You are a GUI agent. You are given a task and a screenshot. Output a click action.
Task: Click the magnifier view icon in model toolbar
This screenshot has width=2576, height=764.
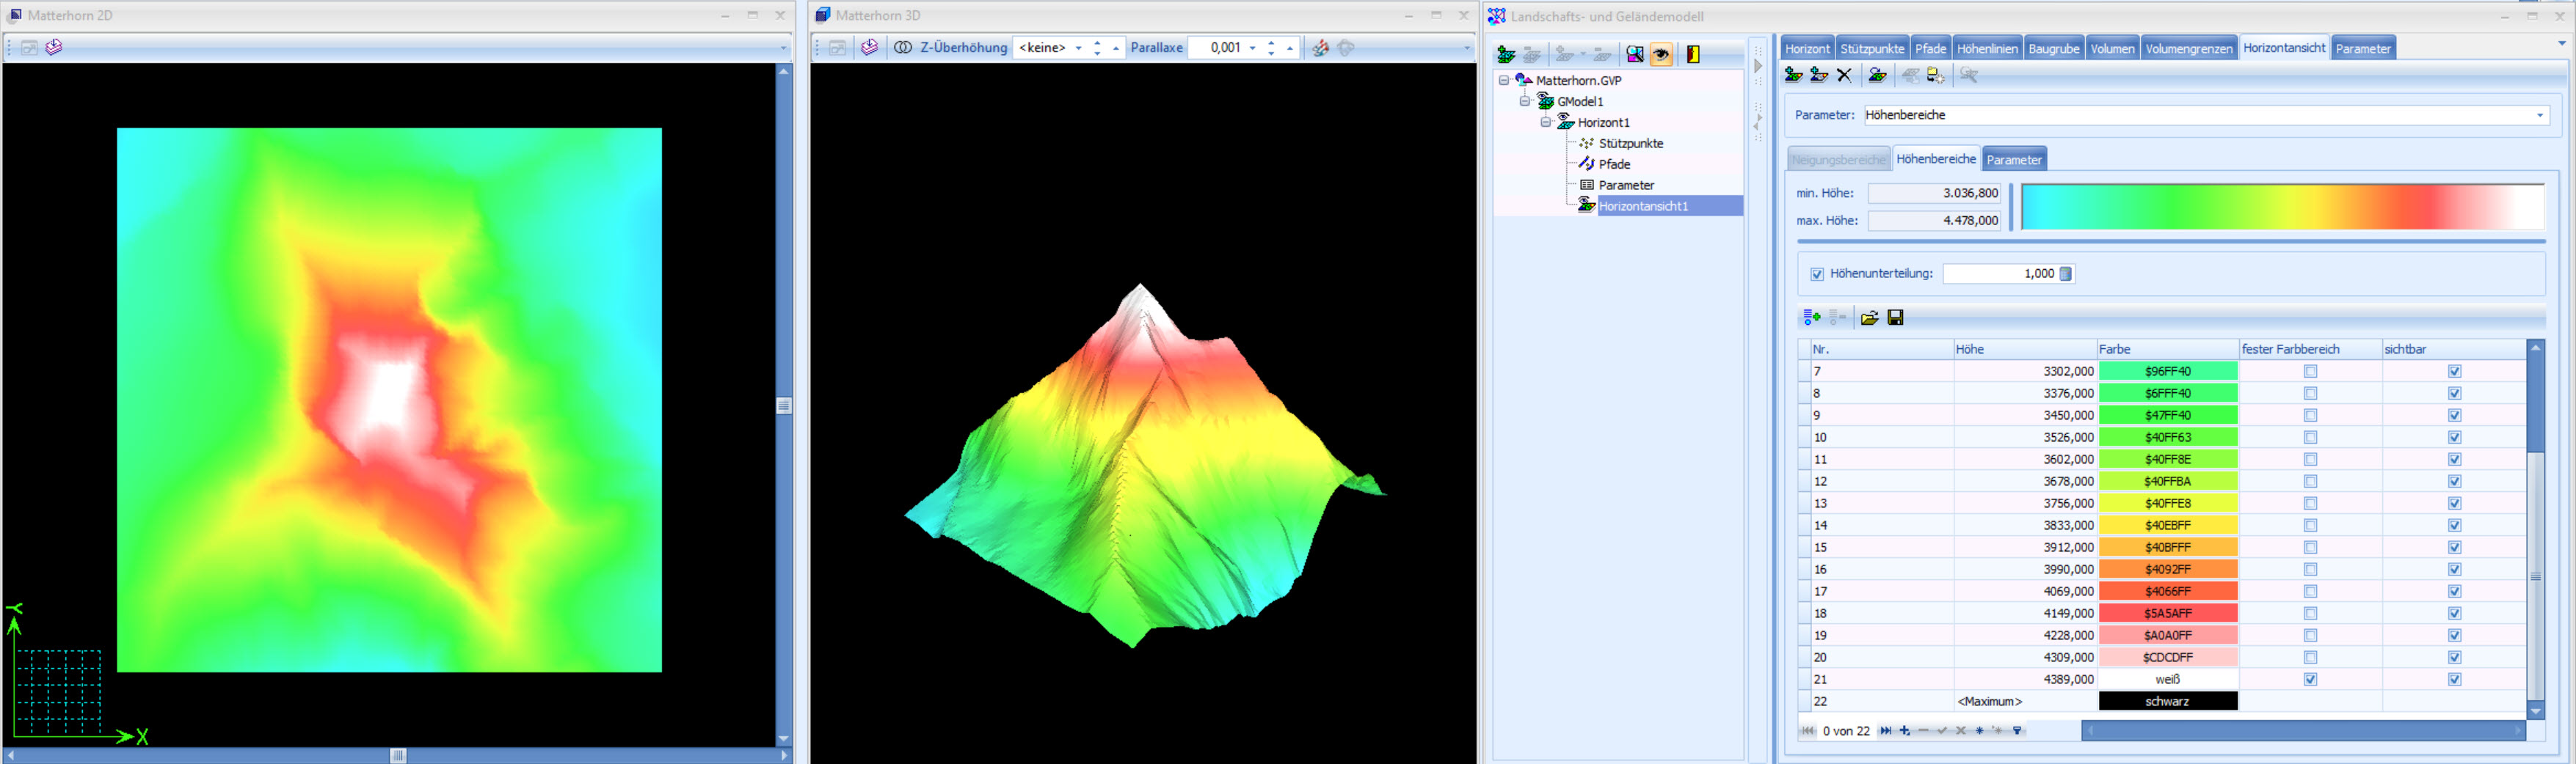click(1635, 55)
